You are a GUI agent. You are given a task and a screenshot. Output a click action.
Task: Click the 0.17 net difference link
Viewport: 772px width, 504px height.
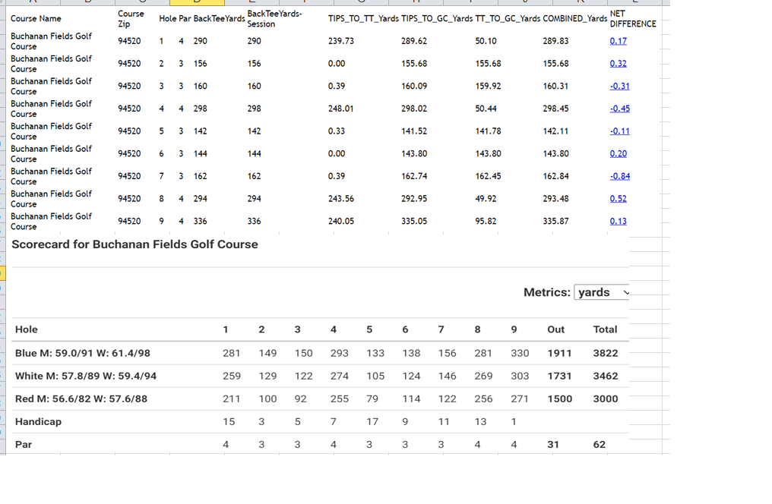tap(618, 41)
